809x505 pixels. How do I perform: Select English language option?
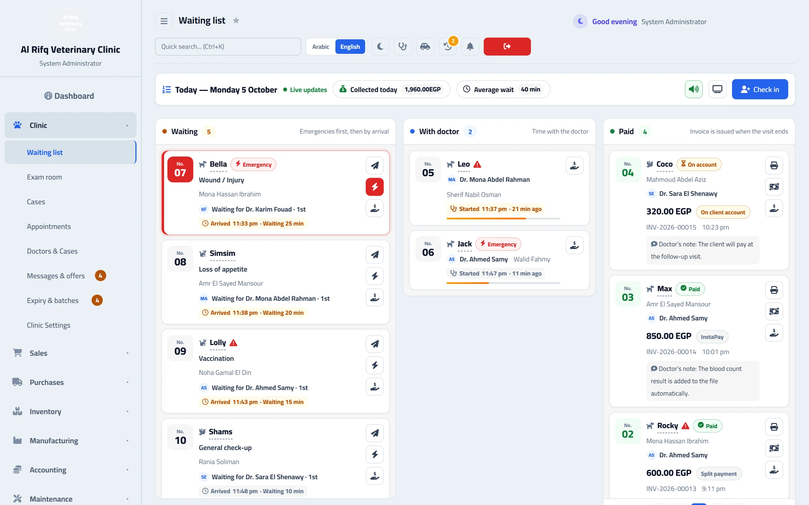click(x=350, y=46)
